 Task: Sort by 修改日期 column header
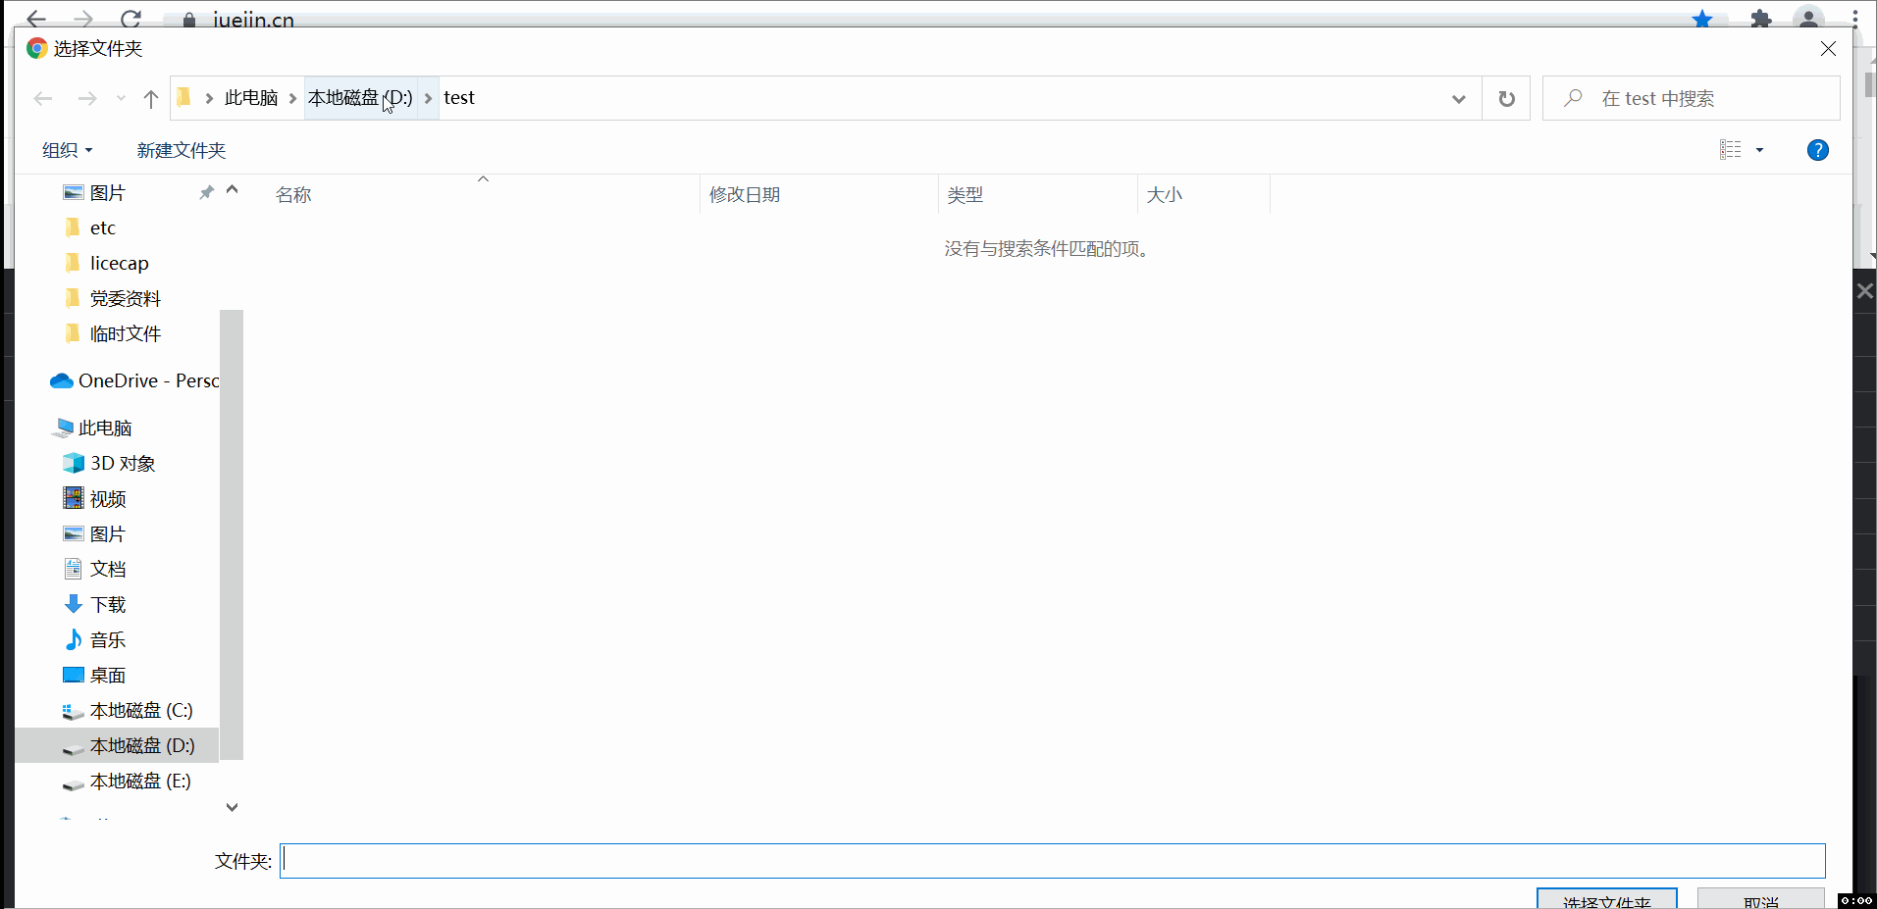tap(745, 195)
